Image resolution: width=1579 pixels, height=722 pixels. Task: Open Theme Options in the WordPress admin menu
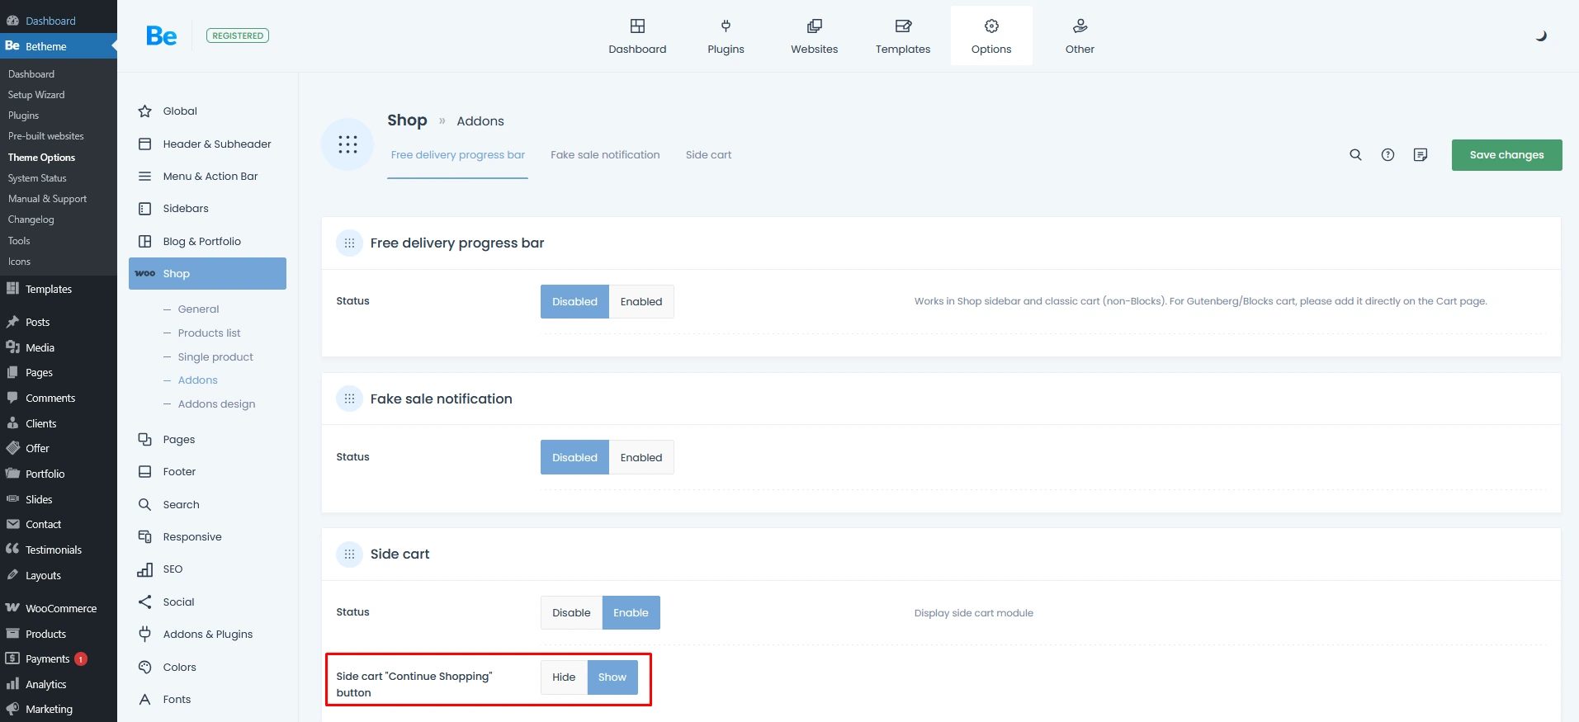[41, 158]
